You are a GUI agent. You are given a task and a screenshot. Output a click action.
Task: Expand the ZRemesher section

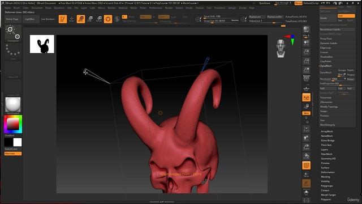pyautogui.click(x=326, y=102)
